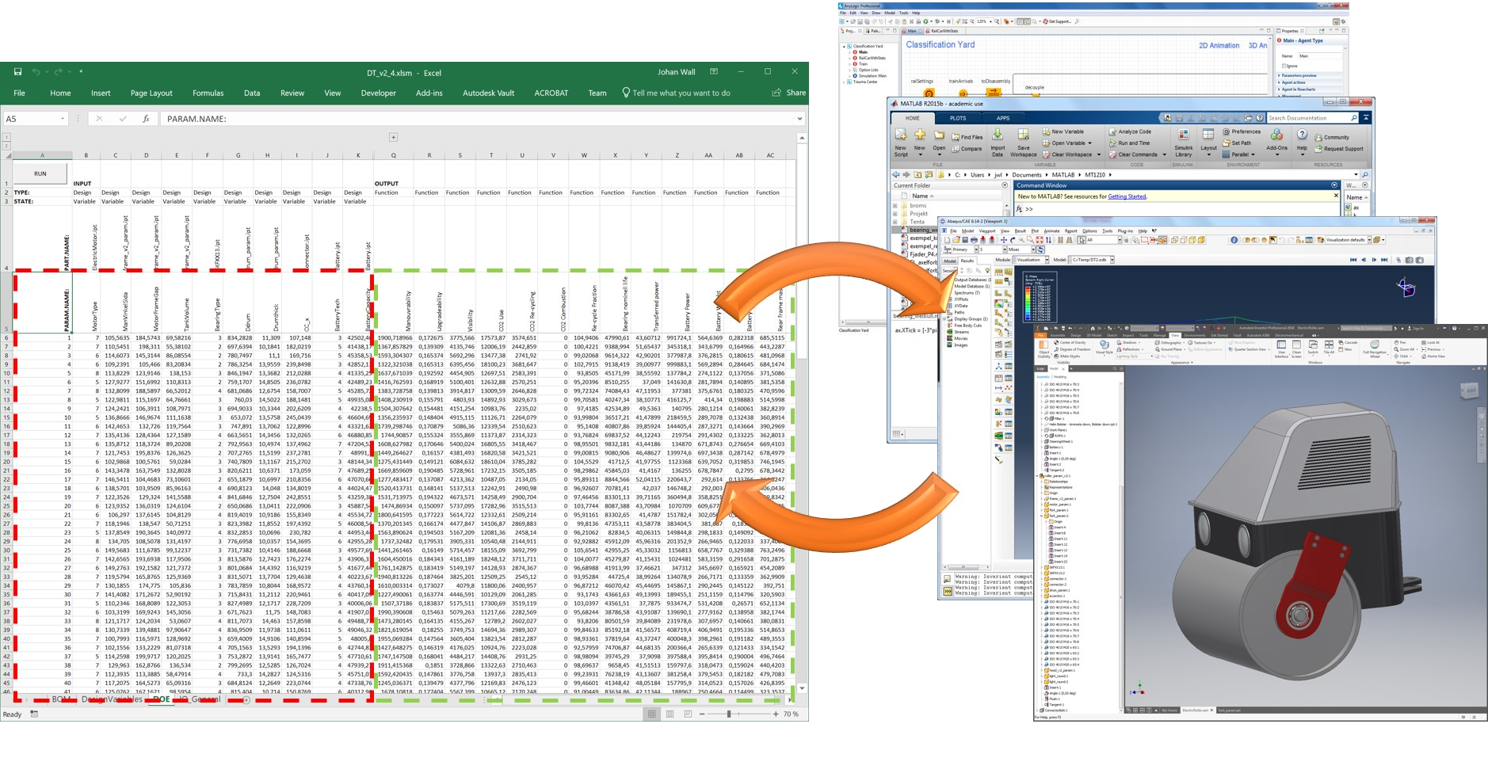Click MATLAB folder back arrow

(x=897, y=174)
